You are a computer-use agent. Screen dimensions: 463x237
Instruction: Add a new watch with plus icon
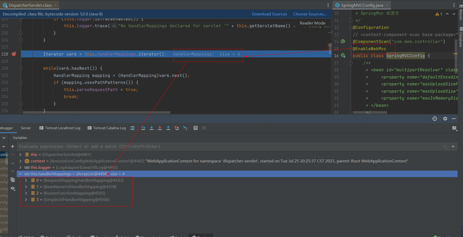(x=12, y=146)
